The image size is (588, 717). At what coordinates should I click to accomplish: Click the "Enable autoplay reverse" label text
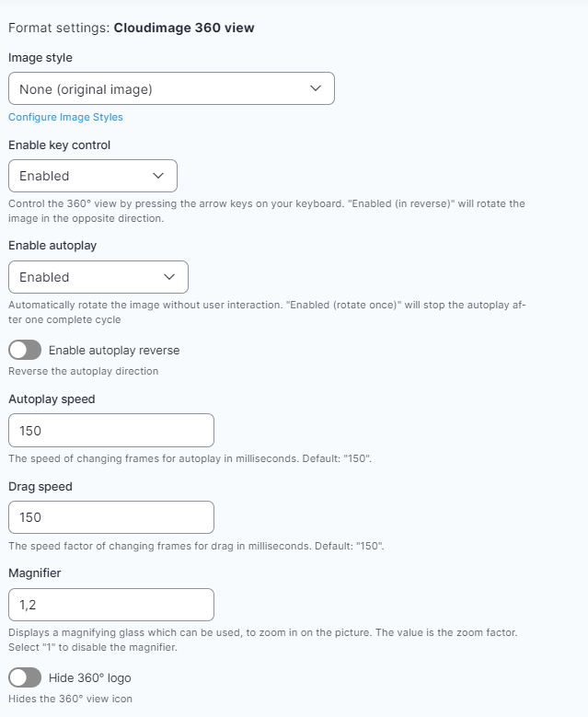click(114, 350)
